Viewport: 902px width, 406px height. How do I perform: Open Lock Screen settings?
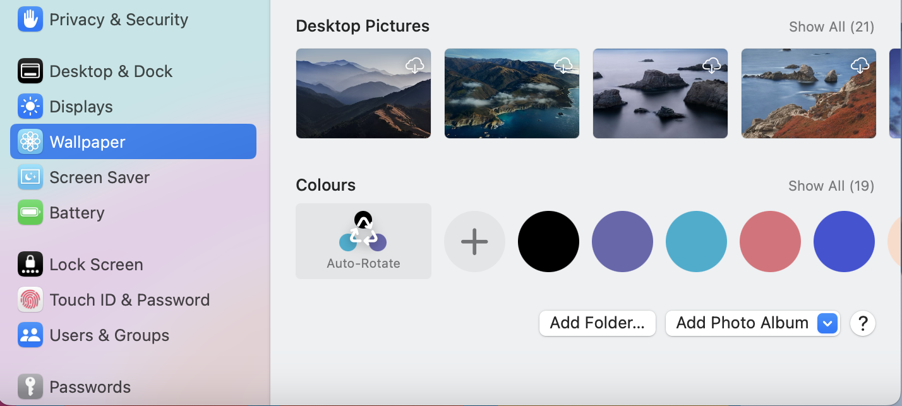point(133,264)
